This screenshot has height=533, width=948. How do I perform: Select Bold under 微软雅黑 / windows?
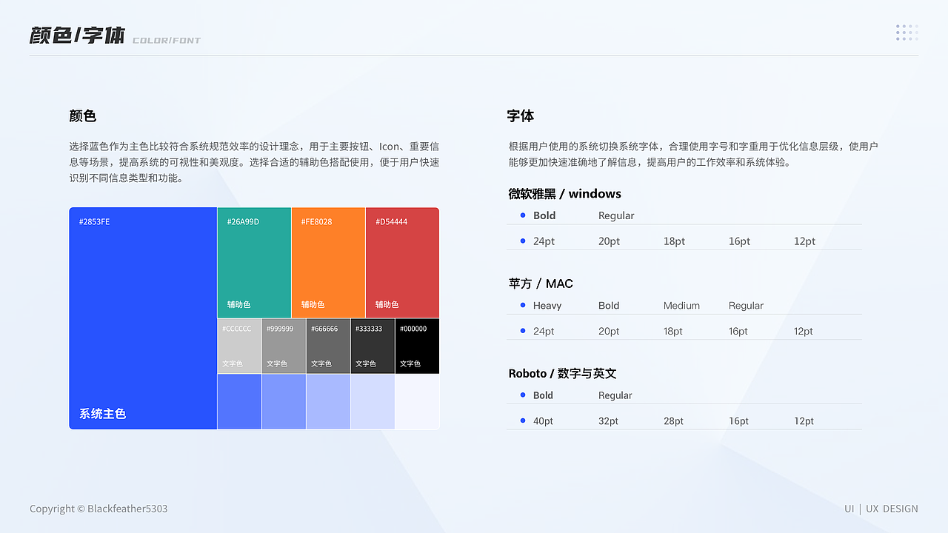click(x=543, y=215)
